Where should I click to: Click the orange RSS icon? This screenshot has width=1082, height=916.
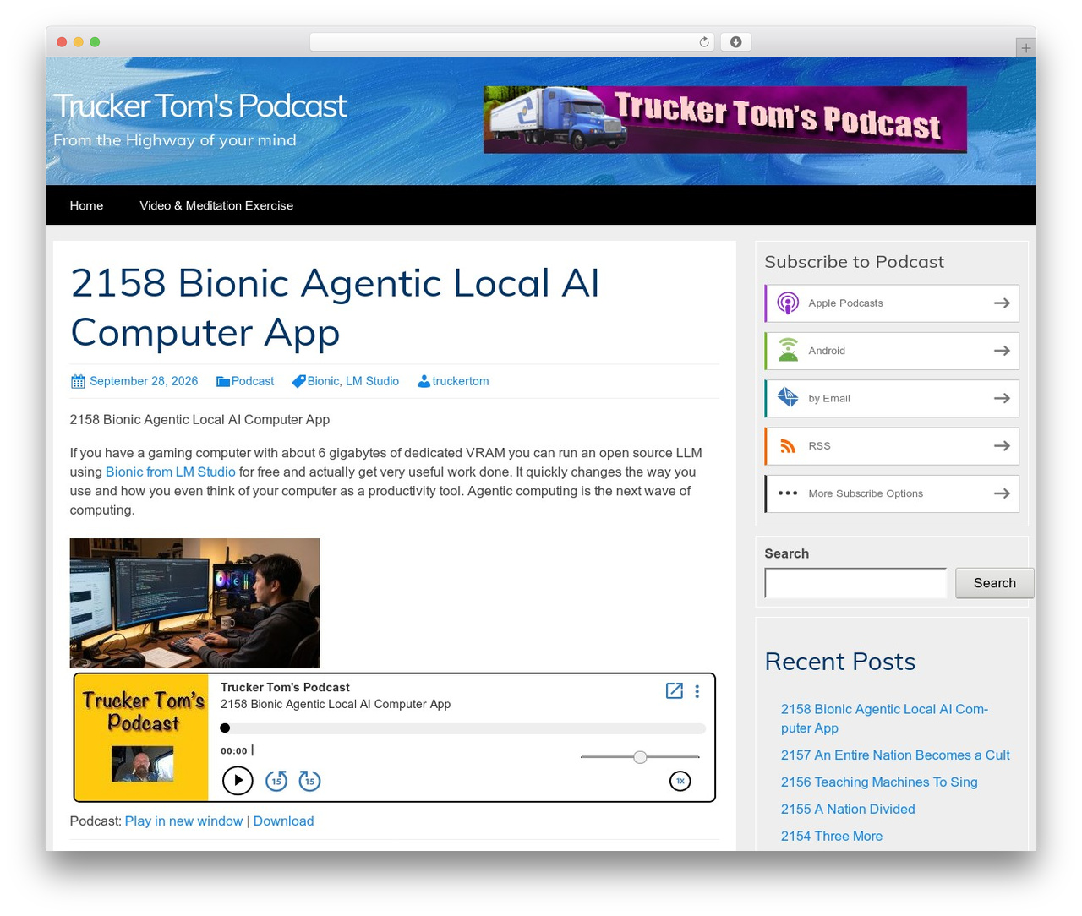pyautogui.click(x=788, y=446)
